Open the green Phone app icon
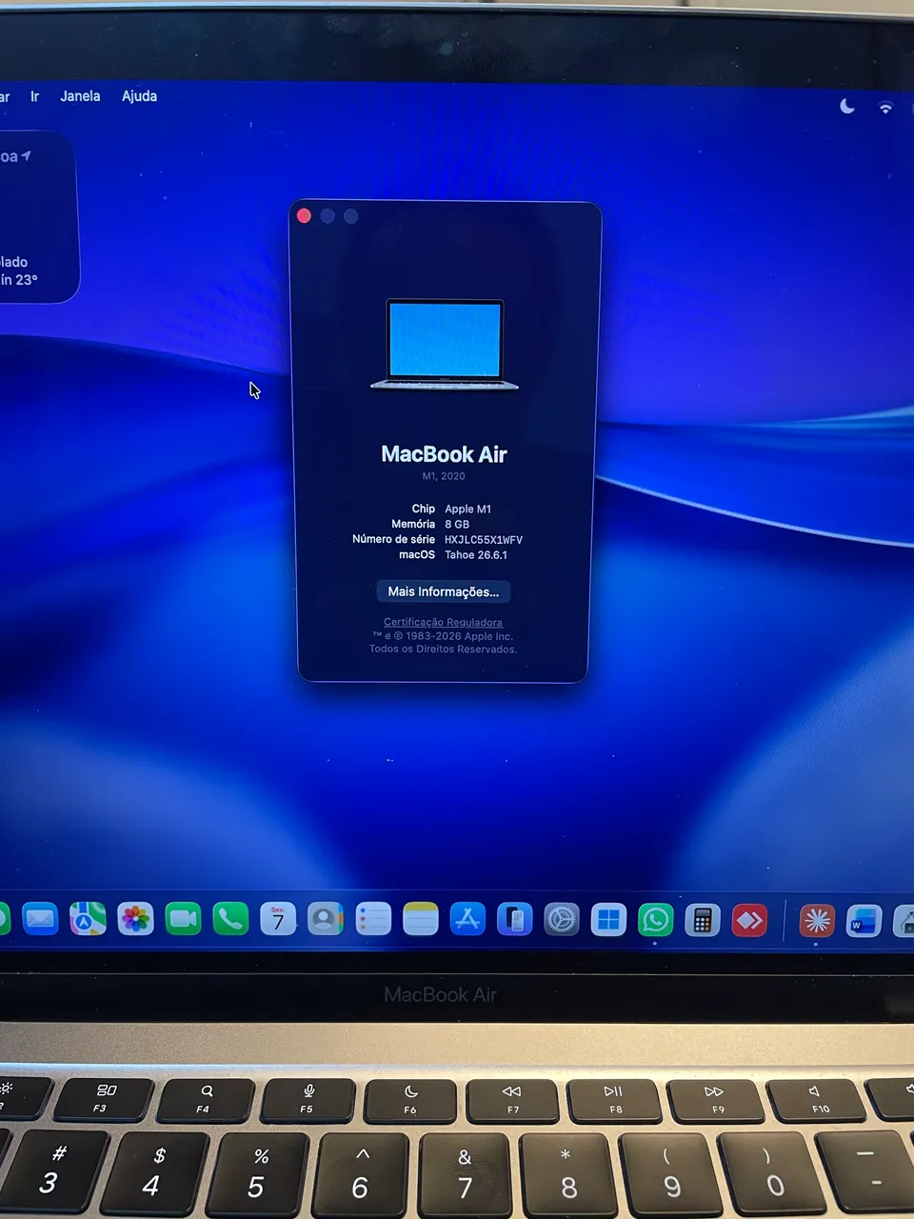Image resolution: width=914 pixels, height=1219 pixels. (x=230, y=919)
